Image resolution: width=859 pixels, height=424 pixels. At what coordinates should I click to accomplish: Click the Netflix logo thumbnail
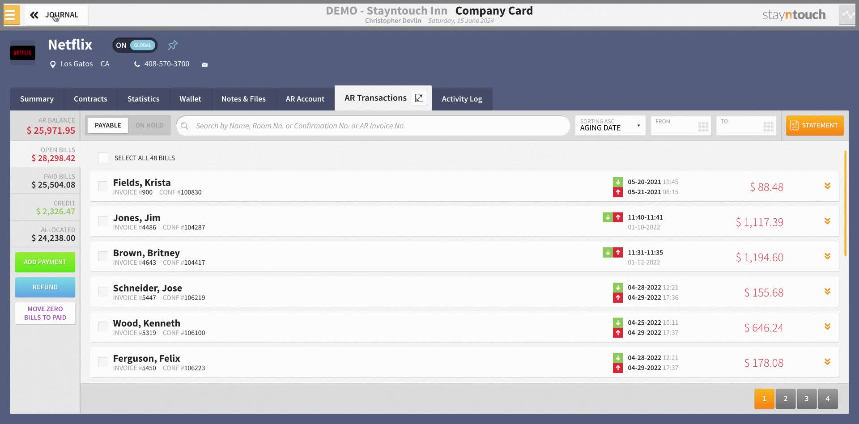(x=22, y=53)
